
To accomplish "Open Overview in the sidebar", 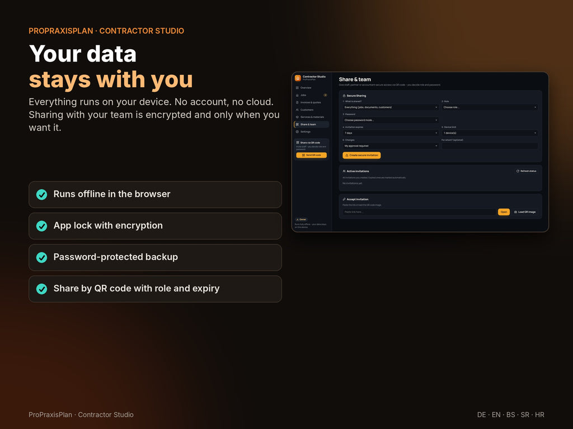I will (x=311, y=88).
